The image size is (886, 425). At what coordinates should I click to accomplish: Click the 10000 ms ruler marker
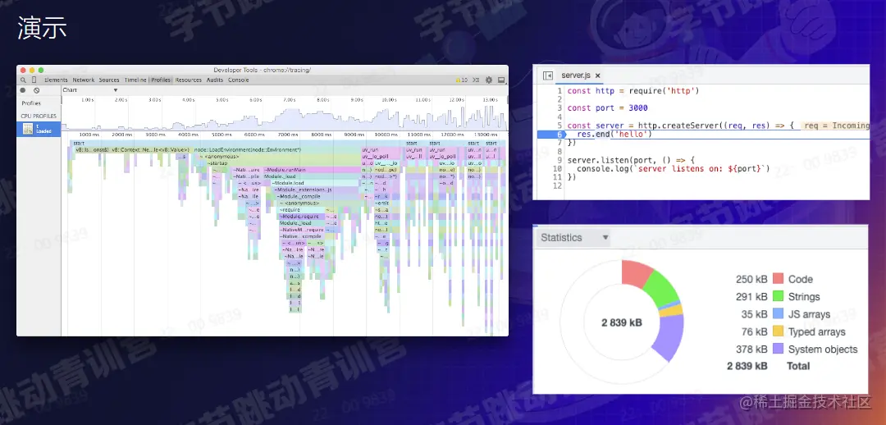pos(386,135)
